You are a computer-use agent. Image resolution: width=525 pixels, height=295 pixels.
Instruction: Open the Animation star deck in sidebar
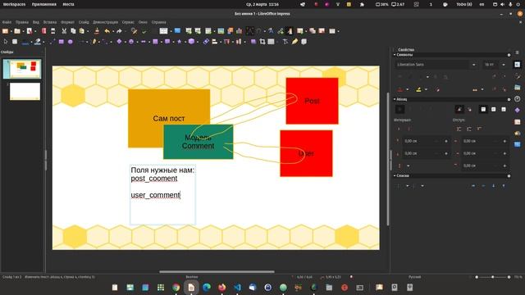click(x=518, y=133)
